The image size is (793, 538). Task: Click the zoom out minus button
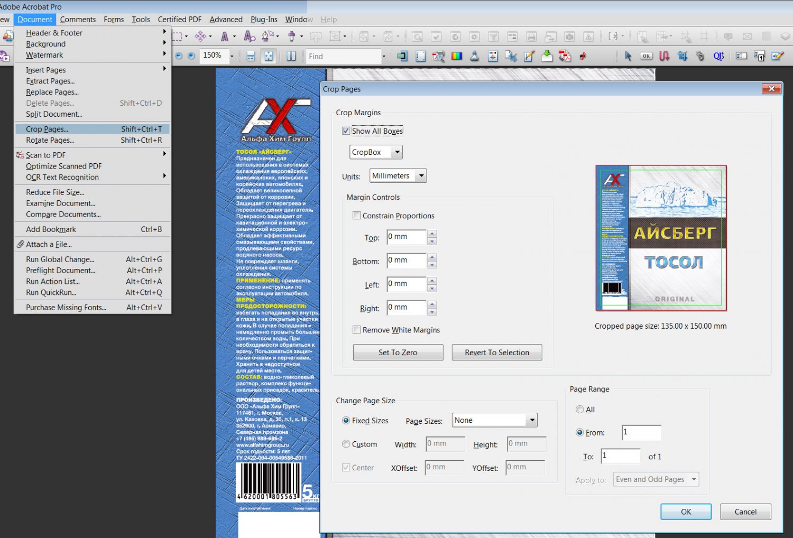click(x=178, y=55)
